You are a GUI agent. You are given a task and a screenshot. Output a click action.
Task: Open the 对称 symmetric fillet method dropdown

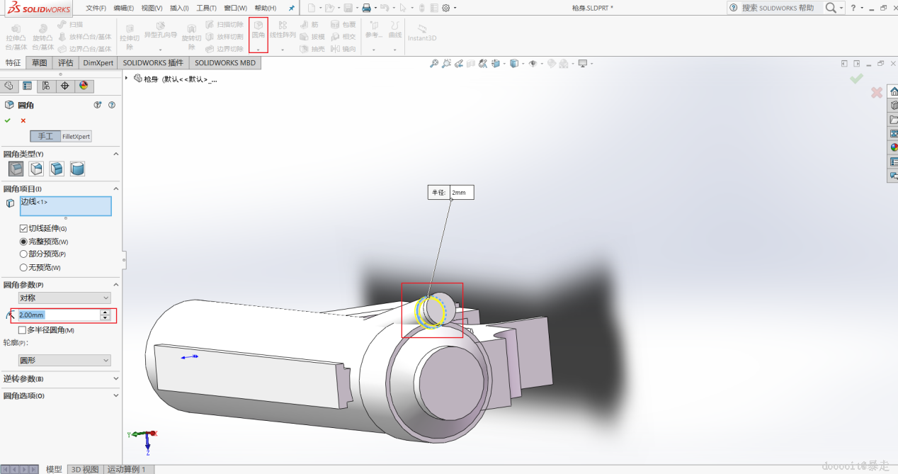pyautogui.click(x=64, y=298)
